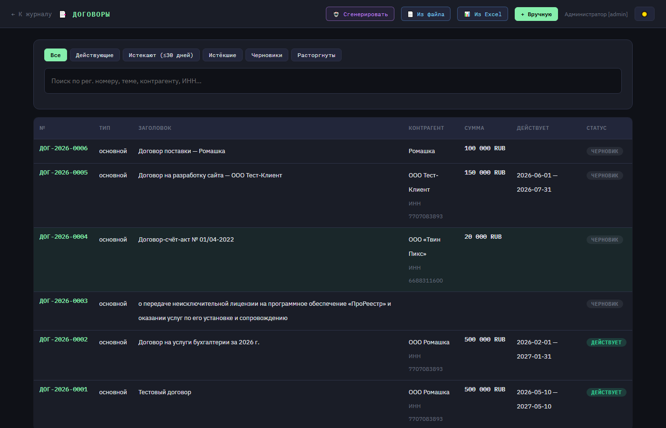Click title 'Договор на разработку сайта — ООО Тест-Клиент'

tap(210, 175)
